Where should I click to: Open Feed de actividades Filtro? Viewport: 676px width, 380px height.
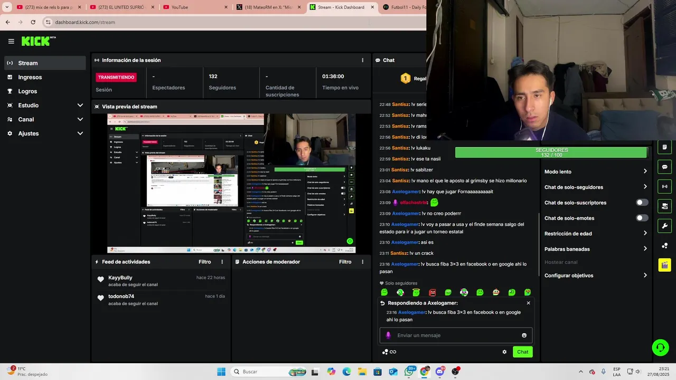click(x=204, y=262)
